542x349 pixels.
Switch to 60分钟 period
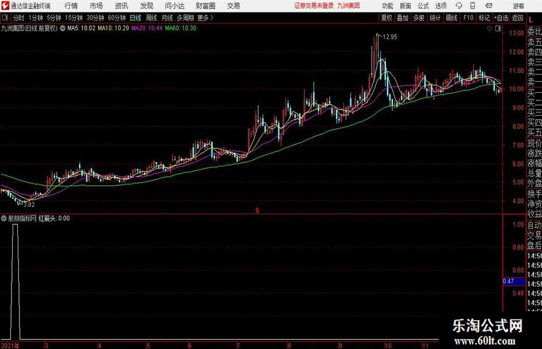116,18
